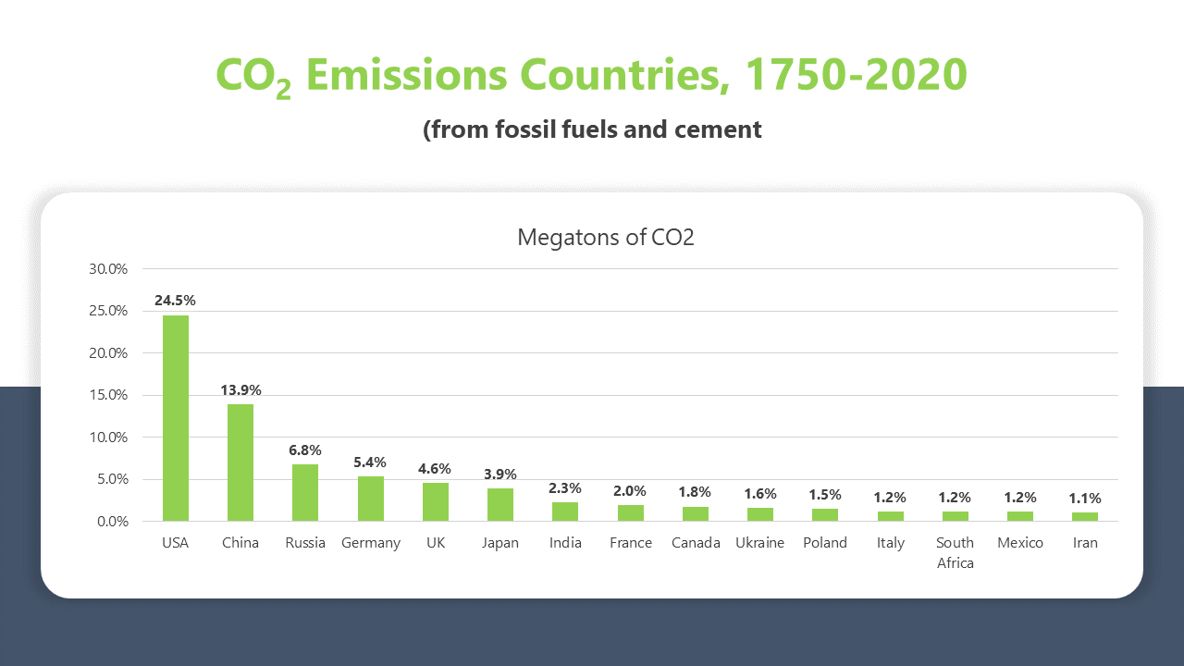Click the '5.0%' y-axis value

(x=112, y=479)
